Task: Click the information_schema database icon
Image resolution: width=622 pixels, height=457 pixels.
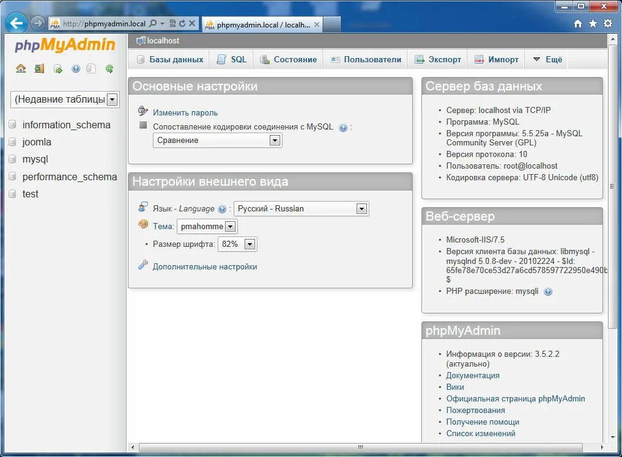Action: 12,125
